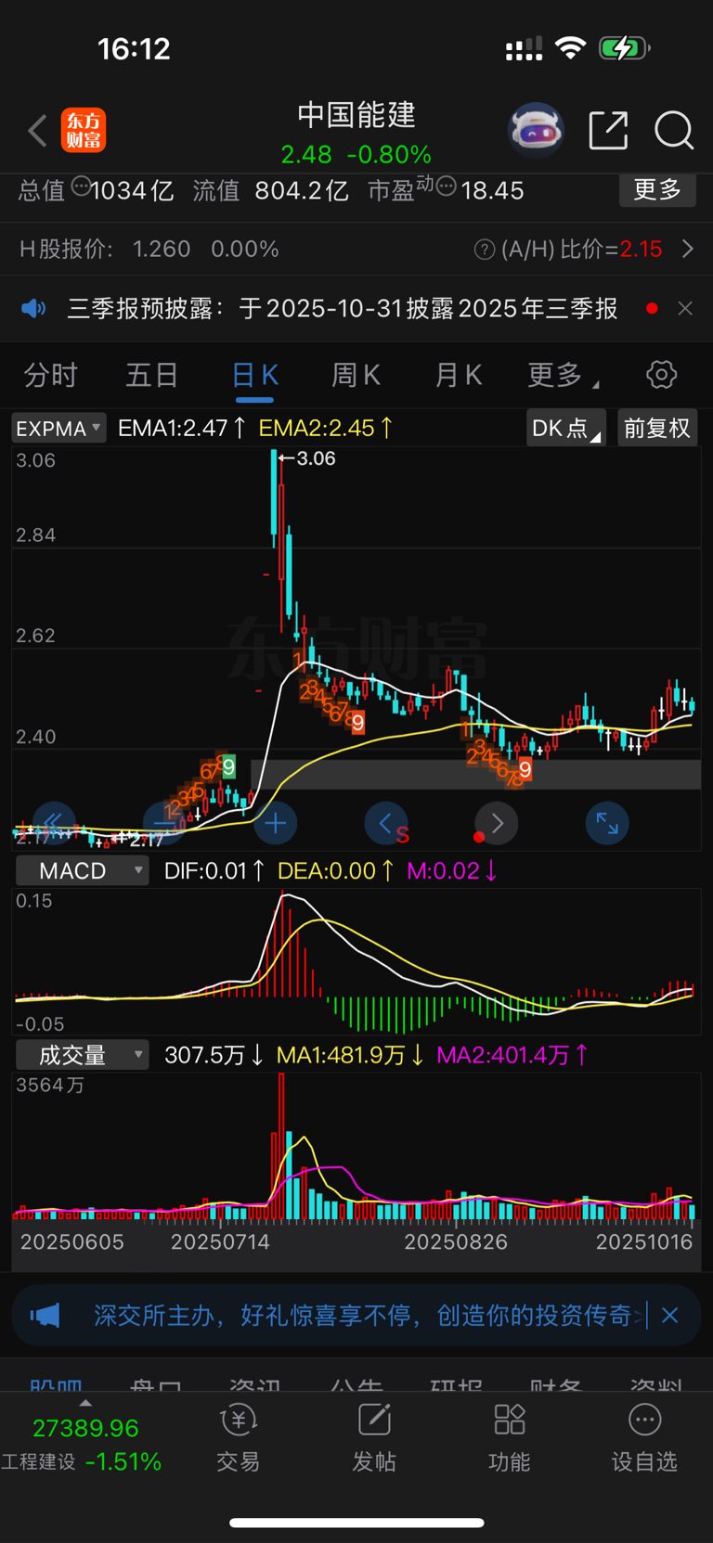713x1543 pixels.
Task: Tap the 发帖 compose icon
Action: (374, 1421)
